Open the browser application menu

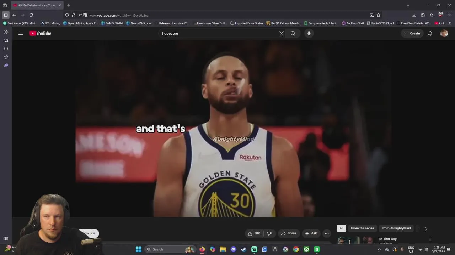449,15
